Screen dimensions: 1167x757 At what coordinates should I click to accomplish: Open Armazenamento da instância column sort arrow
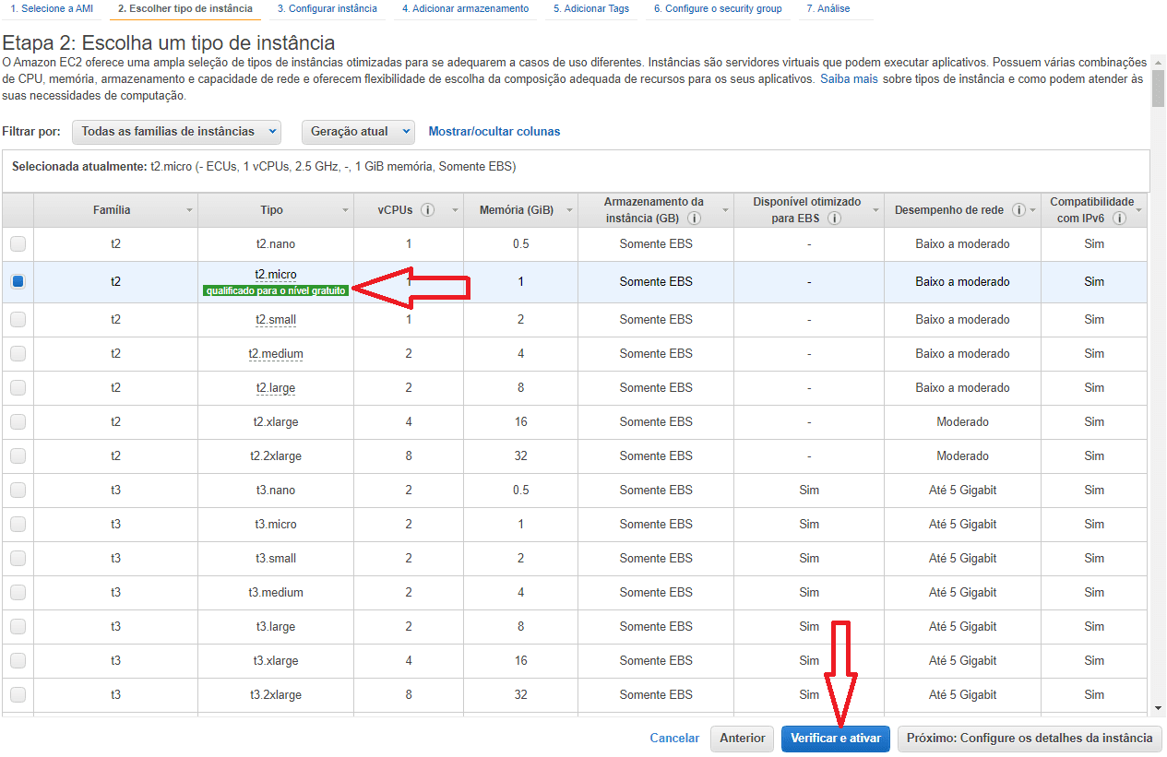724,211
